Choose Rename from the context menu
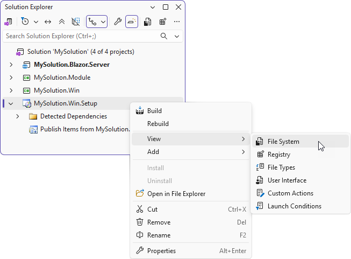The height and width of the screenshot is (259, 351). 191,235
